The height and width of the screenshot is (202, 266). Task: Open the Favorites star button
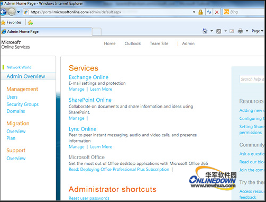(11, 22)
